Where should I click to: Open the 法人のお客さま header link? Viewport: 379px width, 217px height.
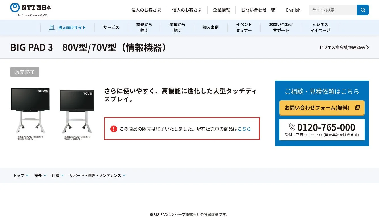tap(146, 10)
